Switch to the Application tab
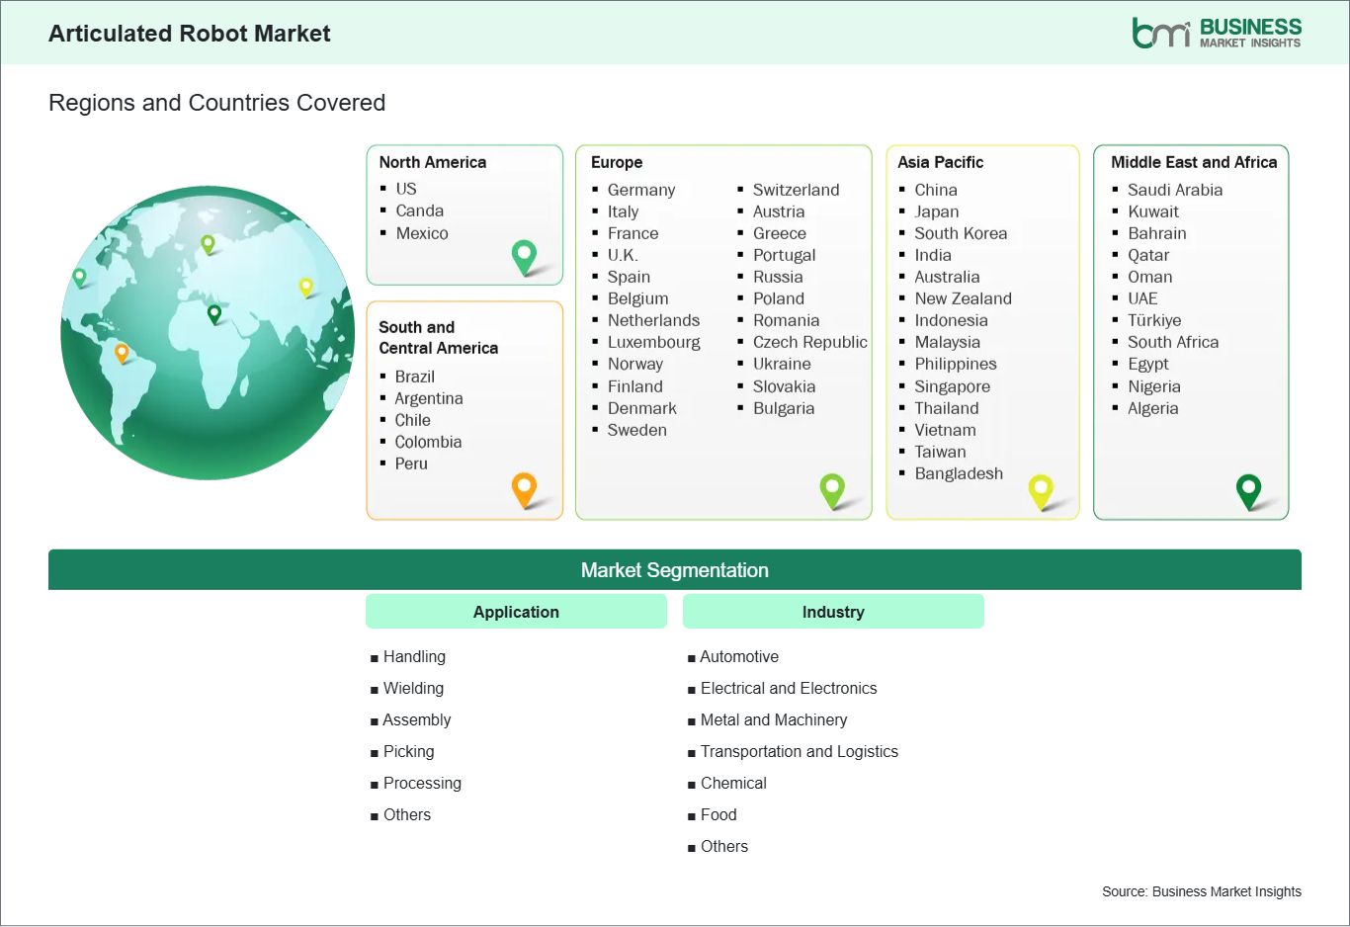Screen dimensions: 1350x927 point(515,611)
